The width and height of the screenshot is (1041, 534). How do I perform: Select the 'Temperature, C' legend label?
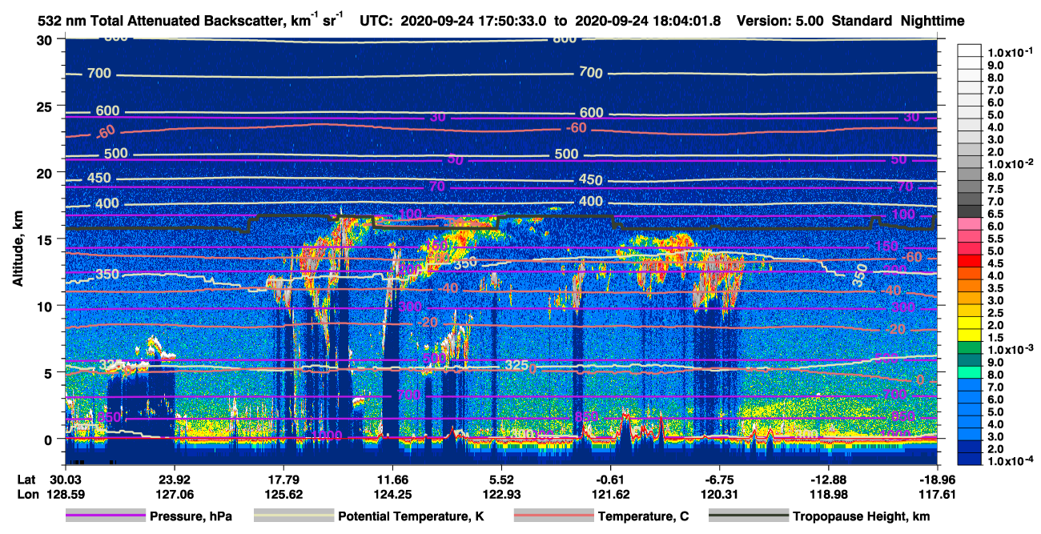(x=643, y=517)
